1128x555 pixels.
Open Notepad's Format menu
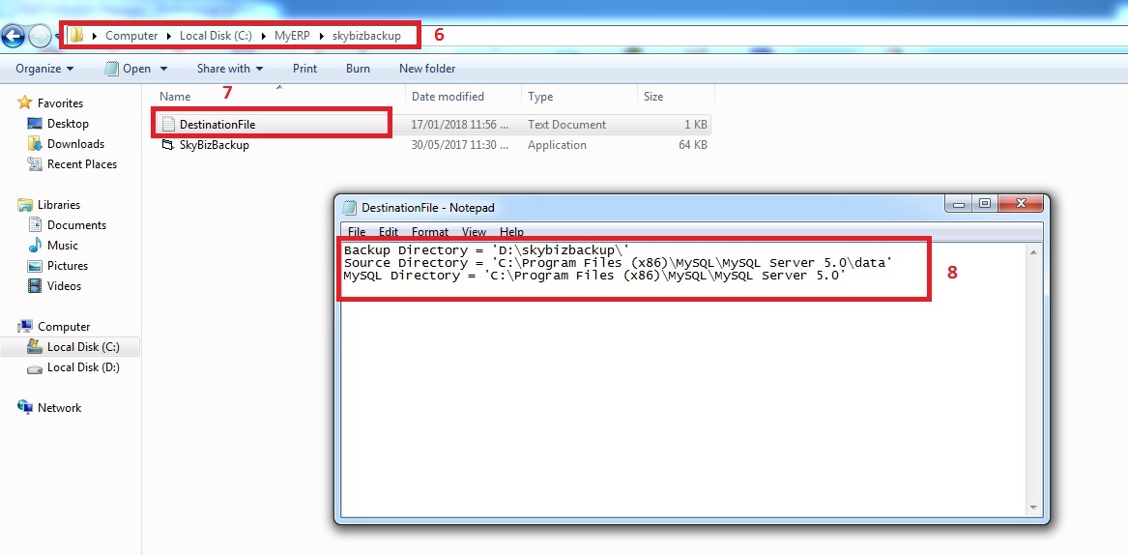(430, 232)
